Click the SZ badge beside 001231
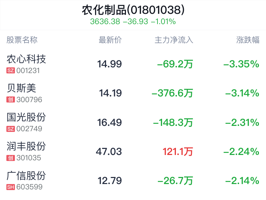 click(x=11, y=71)
